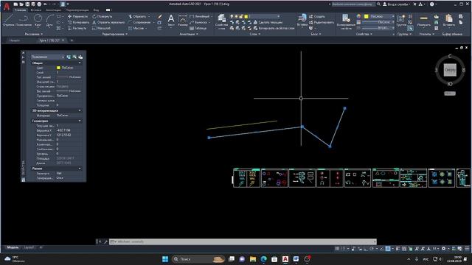Image resolution: width=472 pixels, height=265 pixels.
Task: Click the command line input field
Action: click(243, 241)
